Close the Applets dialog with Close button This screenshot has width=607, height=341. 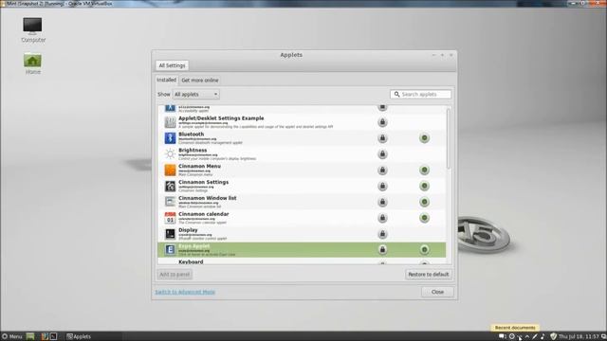437,292
